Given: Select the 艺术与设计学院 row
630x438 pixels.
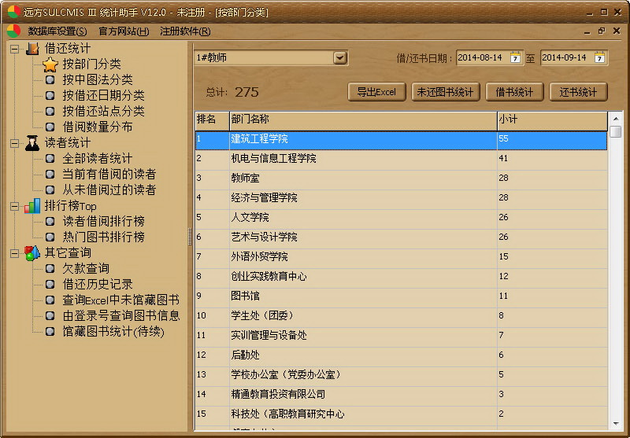Looking at the screenshot, I should pyautogui.click(x=401, y=238).
